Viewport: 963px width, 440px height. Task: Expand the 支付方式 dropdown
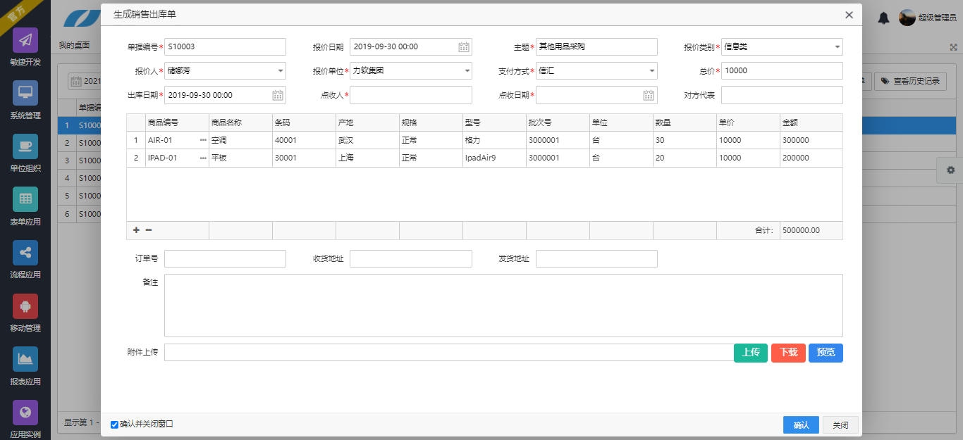tap(651, 71)
